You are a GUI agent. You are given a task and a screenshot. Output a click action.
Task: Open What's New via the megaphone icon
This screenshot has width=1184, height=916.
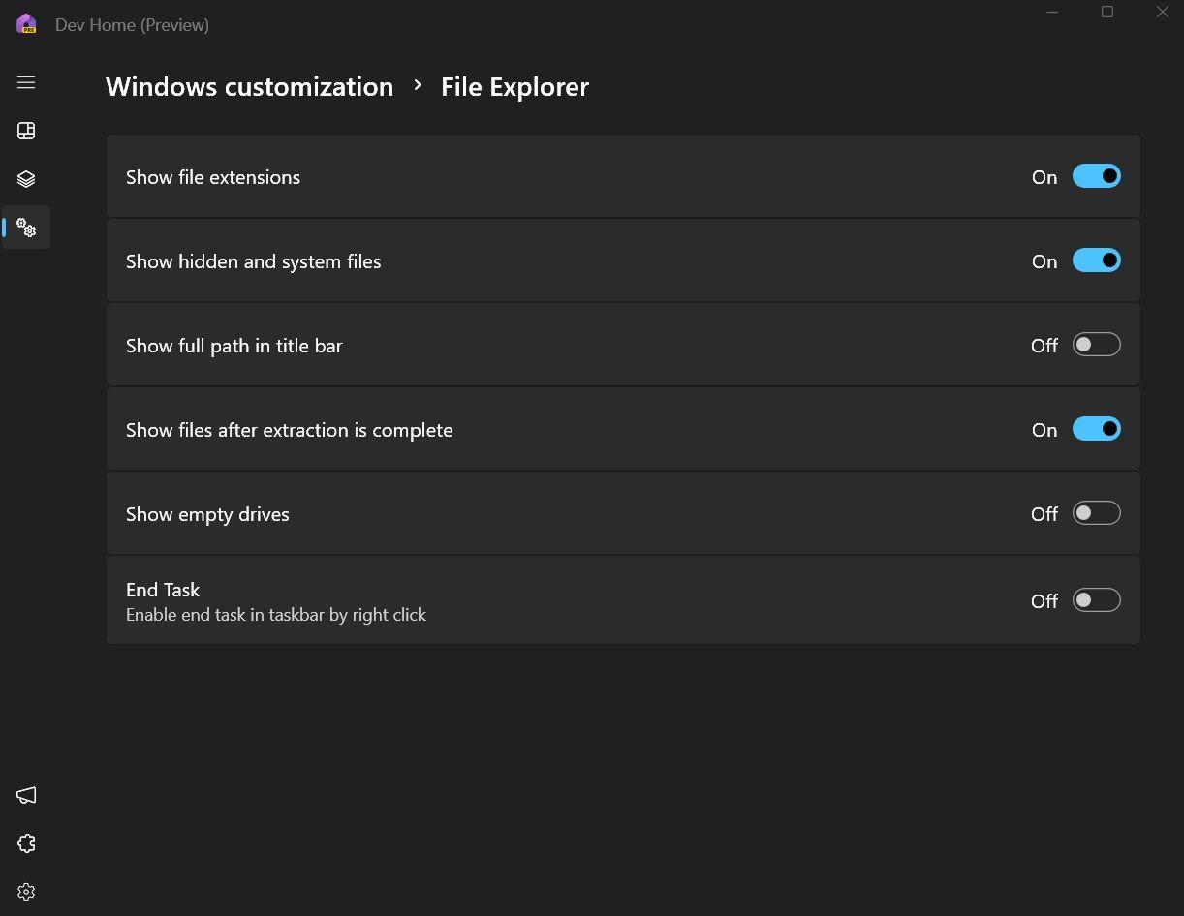tap(26, 795)
